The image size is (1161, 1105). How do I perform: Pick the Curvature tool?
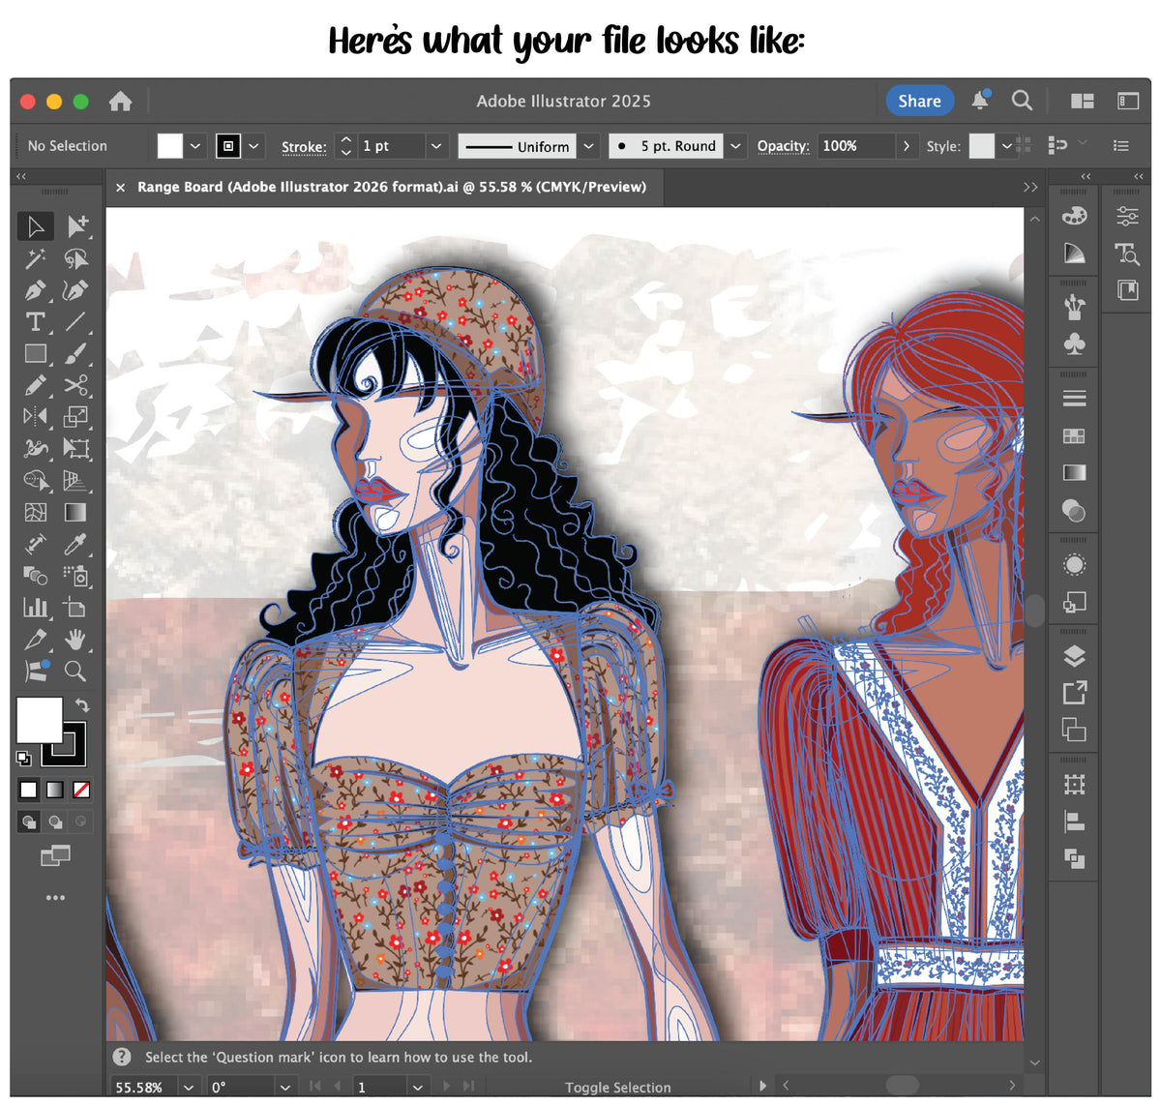coord(75,290)
